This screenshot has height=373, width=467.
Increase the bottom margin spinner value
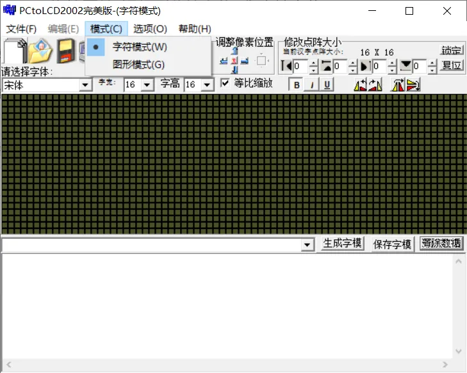tap(432, 63)
